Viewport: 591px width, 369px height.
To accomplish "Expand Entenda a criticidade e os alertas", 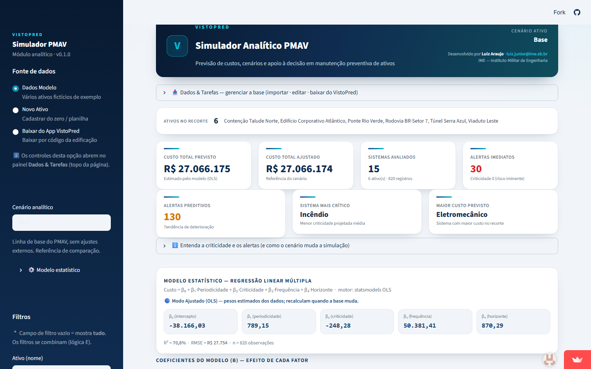I will coord(357,246).
